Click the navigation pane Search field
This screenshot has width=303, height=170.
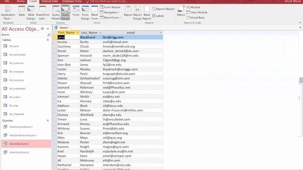pos(24,34)
